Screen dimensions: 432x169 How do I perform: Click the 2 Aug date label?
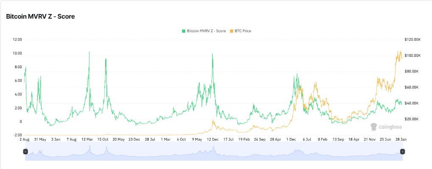(25, 139)
